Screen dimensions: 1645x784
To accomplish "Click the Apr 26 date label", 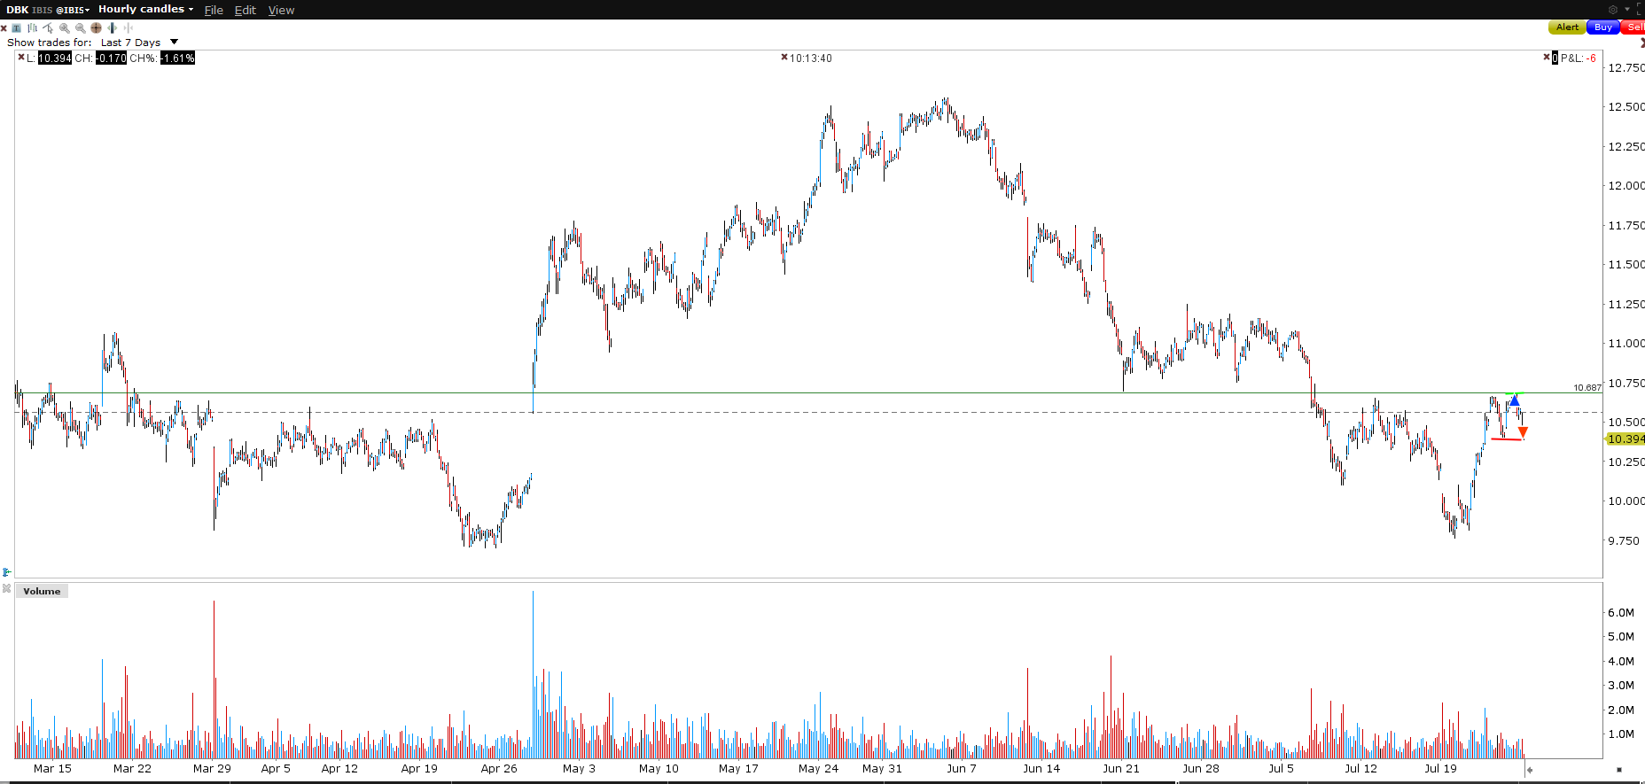I will pyautogui.click(x=499, y=768).
